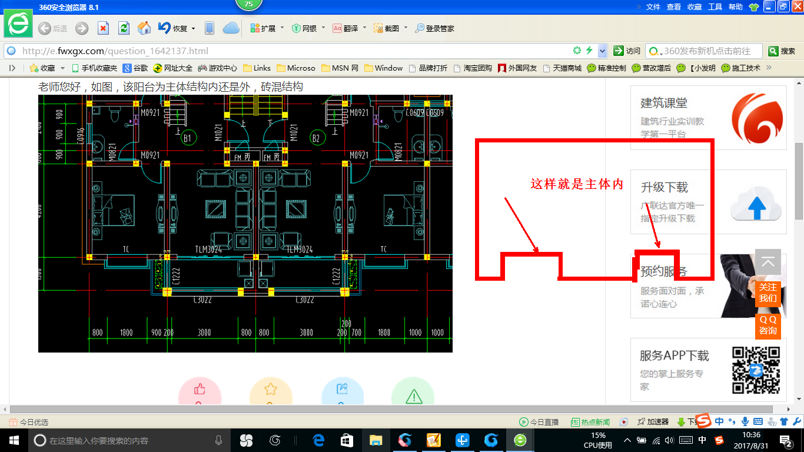Open the 建筑课堂 sidebar card
Screen dimensions: 804x452
click(709, 118)
